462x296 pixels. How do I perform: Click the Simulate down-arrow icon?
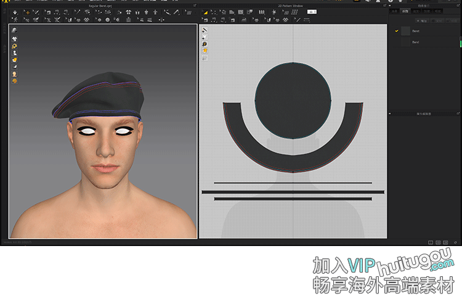click(15, 12)
